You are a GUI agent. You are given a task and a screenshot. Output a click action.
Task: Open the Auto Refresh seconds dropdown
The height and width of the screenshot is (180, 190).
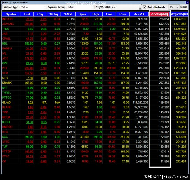coord(174,7)
